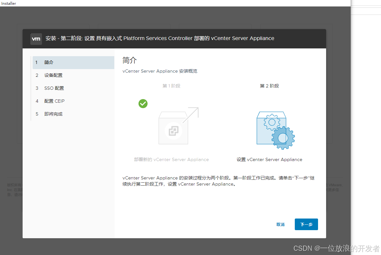Click the 第 2 阶段 label
The height and width of the screenshot is (255, 381).
(x=269, y=86)
